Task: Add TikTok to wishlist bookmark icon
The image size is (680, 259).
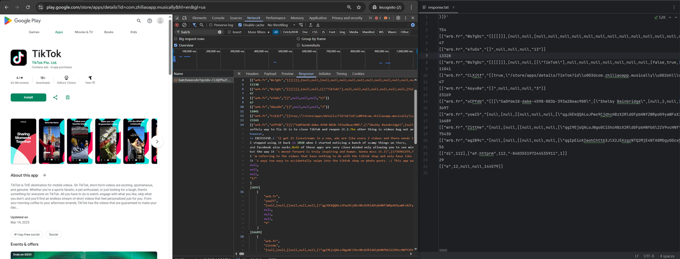Action: (x=67, y=97)
